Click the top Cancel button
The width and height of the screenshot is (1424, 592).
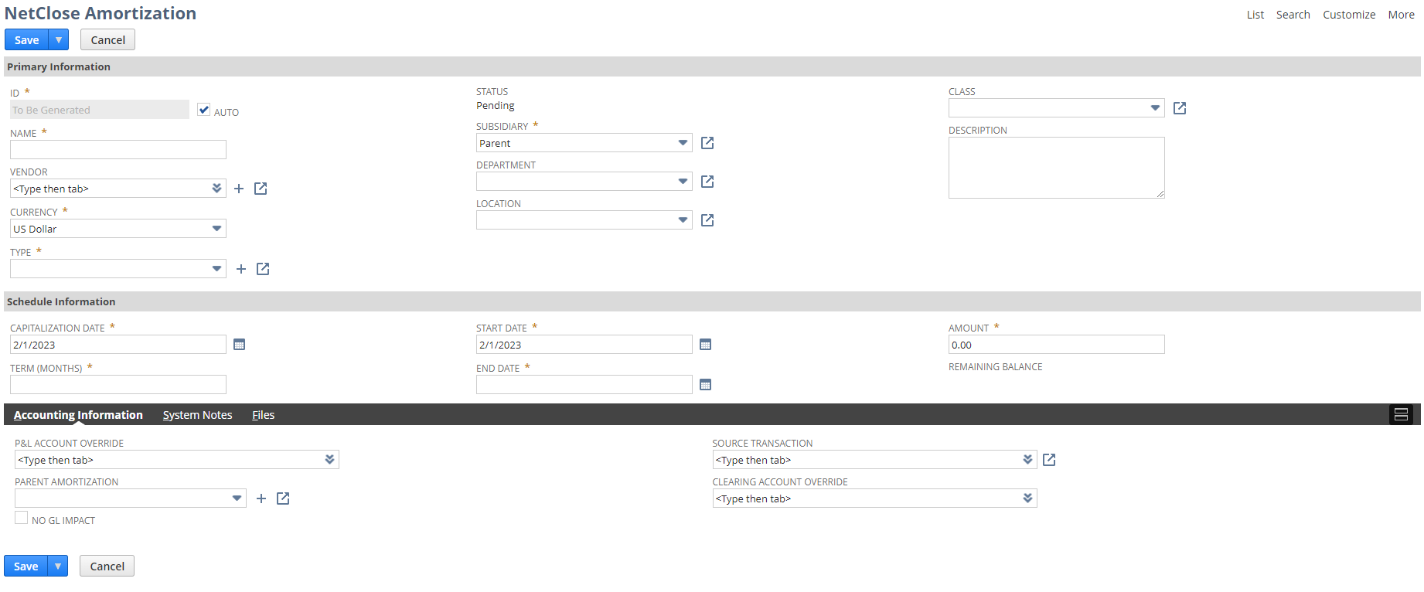point(107,40)
